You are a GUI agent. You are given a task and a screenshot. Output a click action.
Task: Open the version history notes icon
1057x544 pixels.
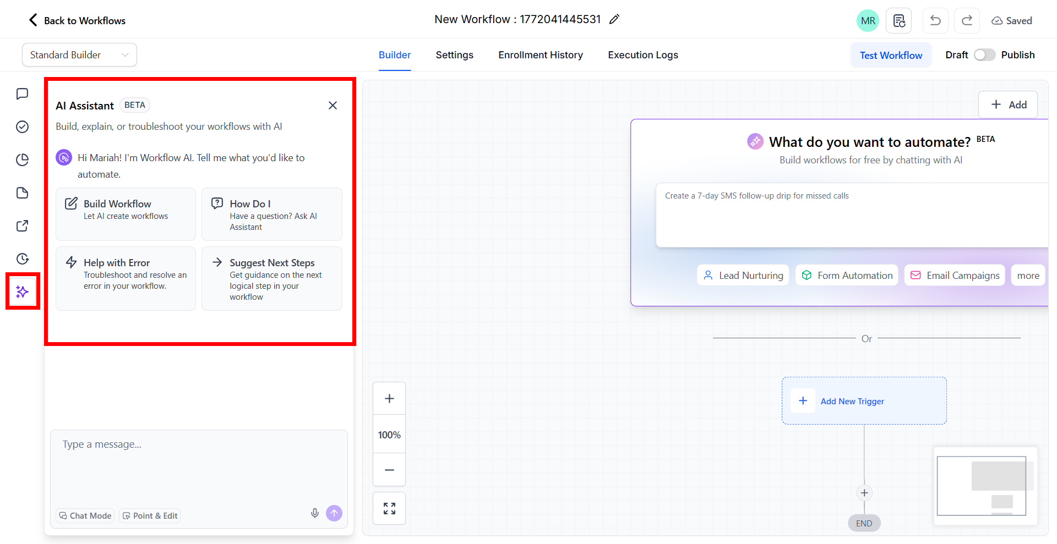click(899, 21)
